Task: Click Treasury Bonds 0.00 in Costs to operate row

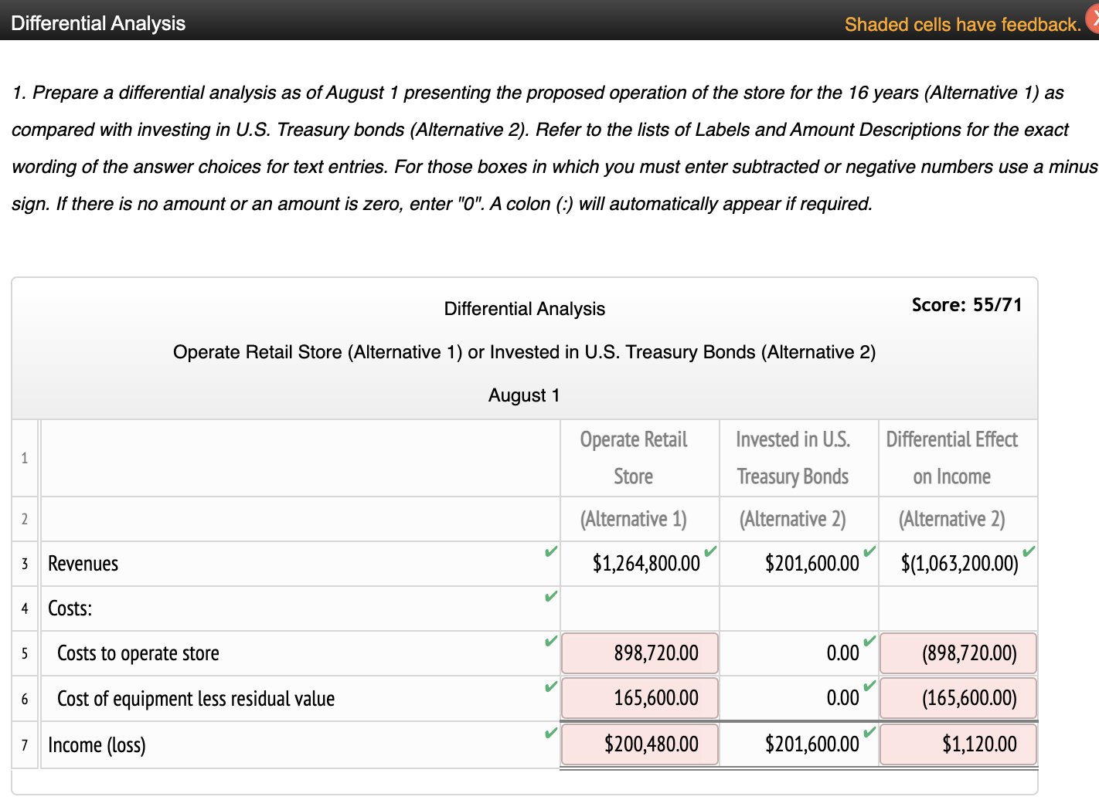Action: point(843,653)
